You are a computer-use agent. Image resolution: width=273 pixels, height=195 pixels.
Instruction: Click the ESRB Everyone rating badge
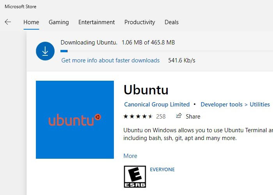coord(135,177)
